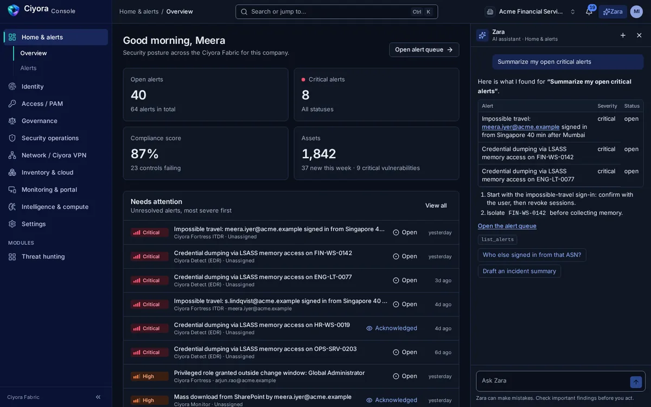This screenshot has height=407, width=651.
Task: Start new Zara chat with plus icon
Action: (623, 35)
